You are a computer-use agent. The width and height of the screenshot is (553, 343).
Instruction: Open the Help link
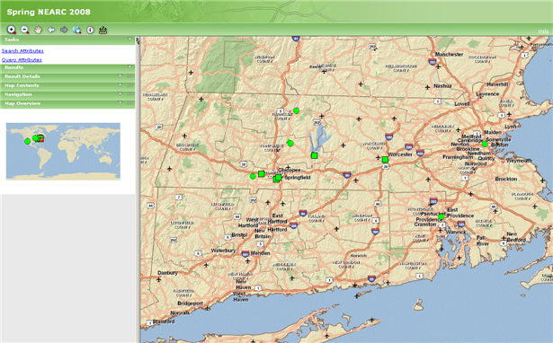pos(543,31)
